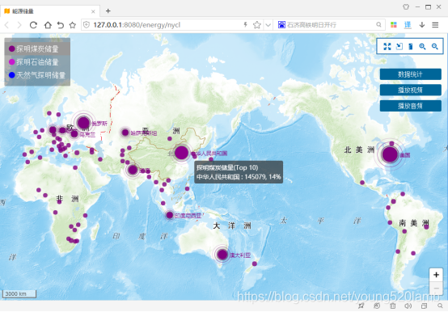Click the Kazakhstan coal reserve bubble
Screen dimensions: 448x312
(x=125, y=133)
